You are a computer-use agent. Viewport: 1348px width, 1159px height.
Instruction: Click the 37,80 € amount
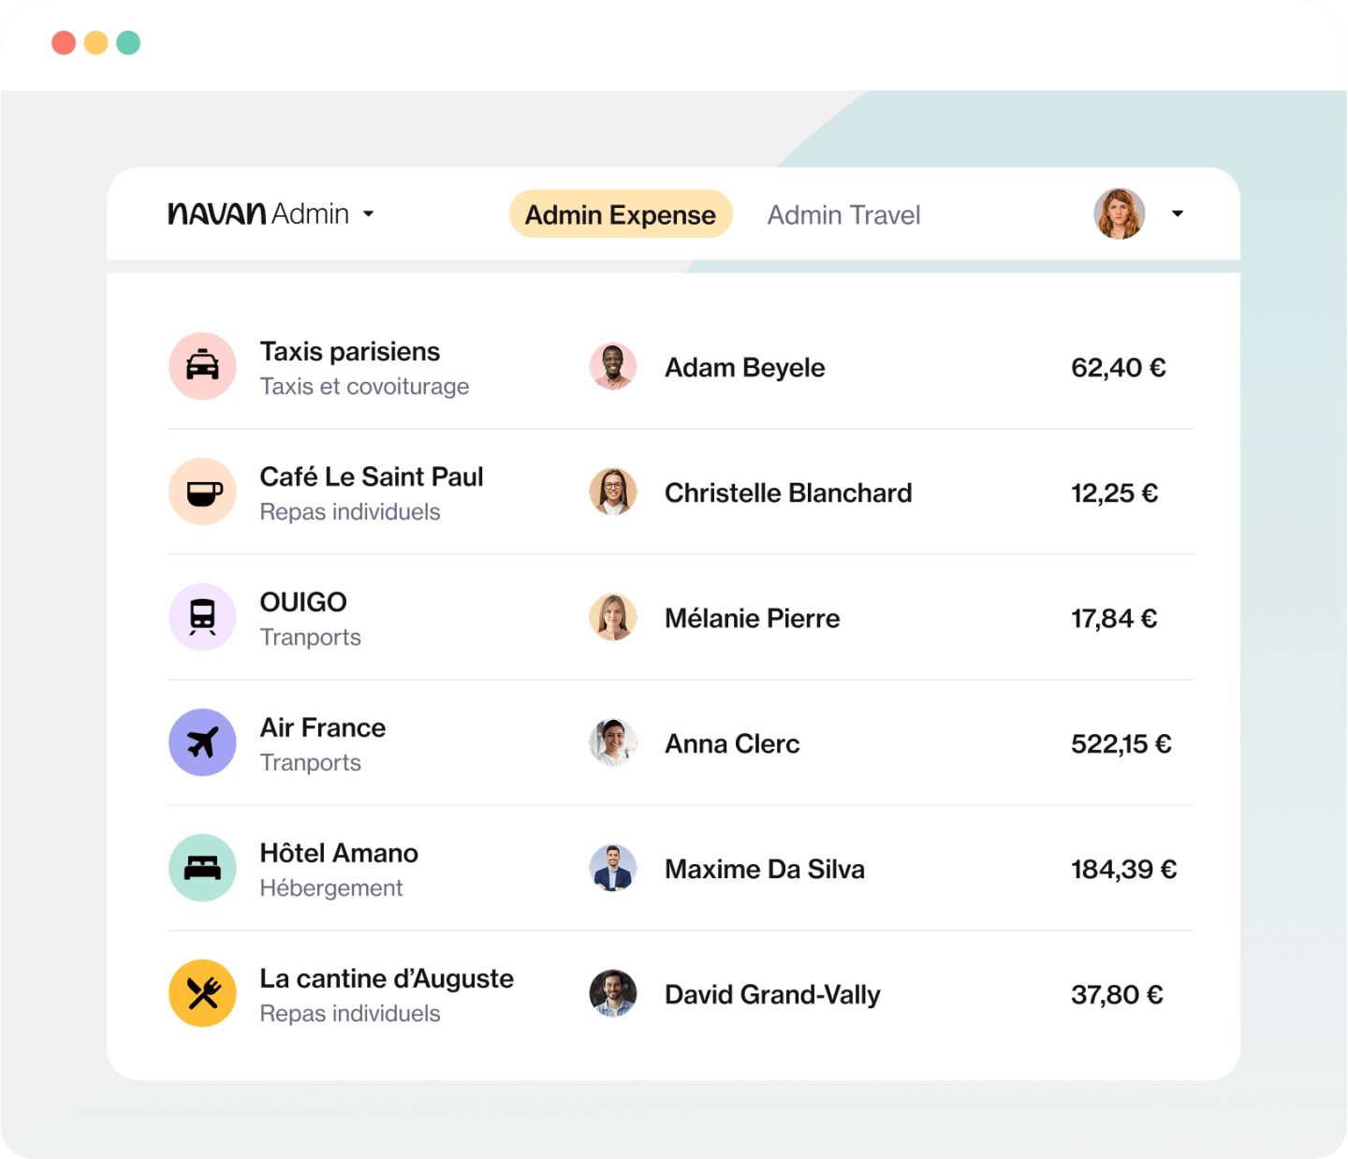pyautogui.click(x=1117, y=995)
